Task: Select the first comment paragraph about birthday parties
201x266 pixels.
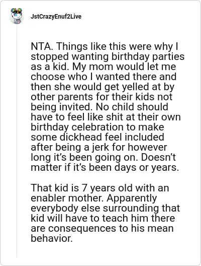Action: pos(108,107)
